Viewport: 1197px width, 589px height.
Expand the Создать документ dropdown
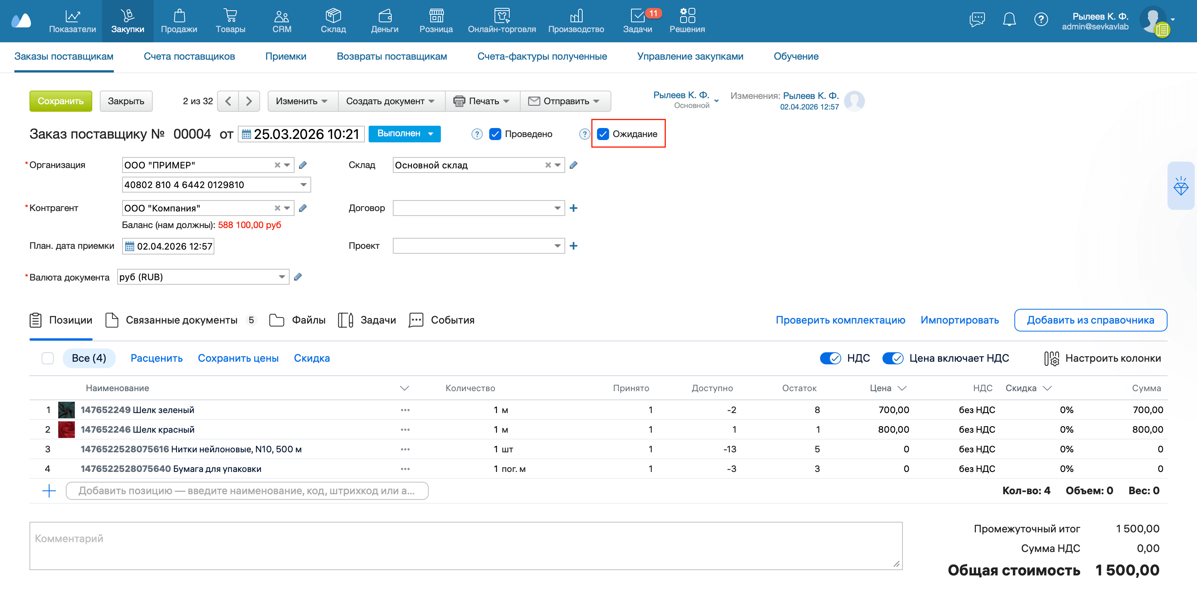[x=390, y=101]
